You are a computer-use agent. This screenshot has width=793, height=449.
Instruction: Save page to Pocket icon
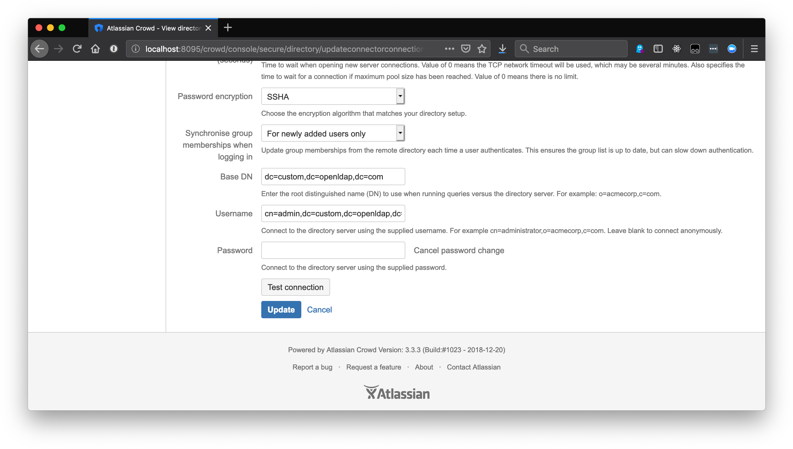point(465,49)
